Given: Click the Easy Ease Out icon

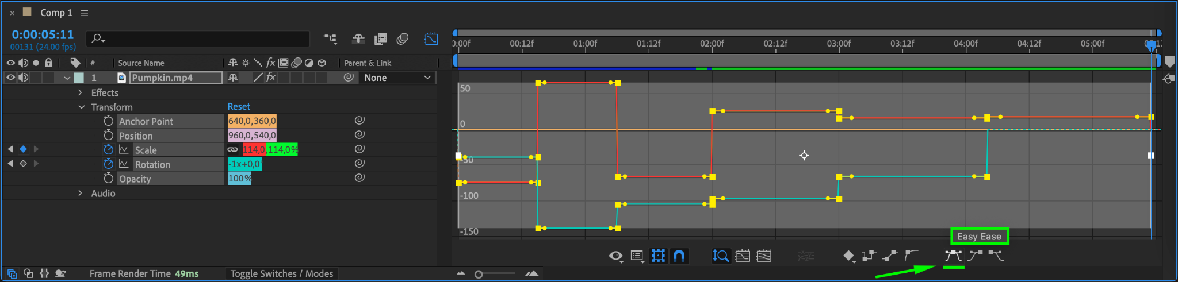Looking at the screenshot, I should click(996, 256).
